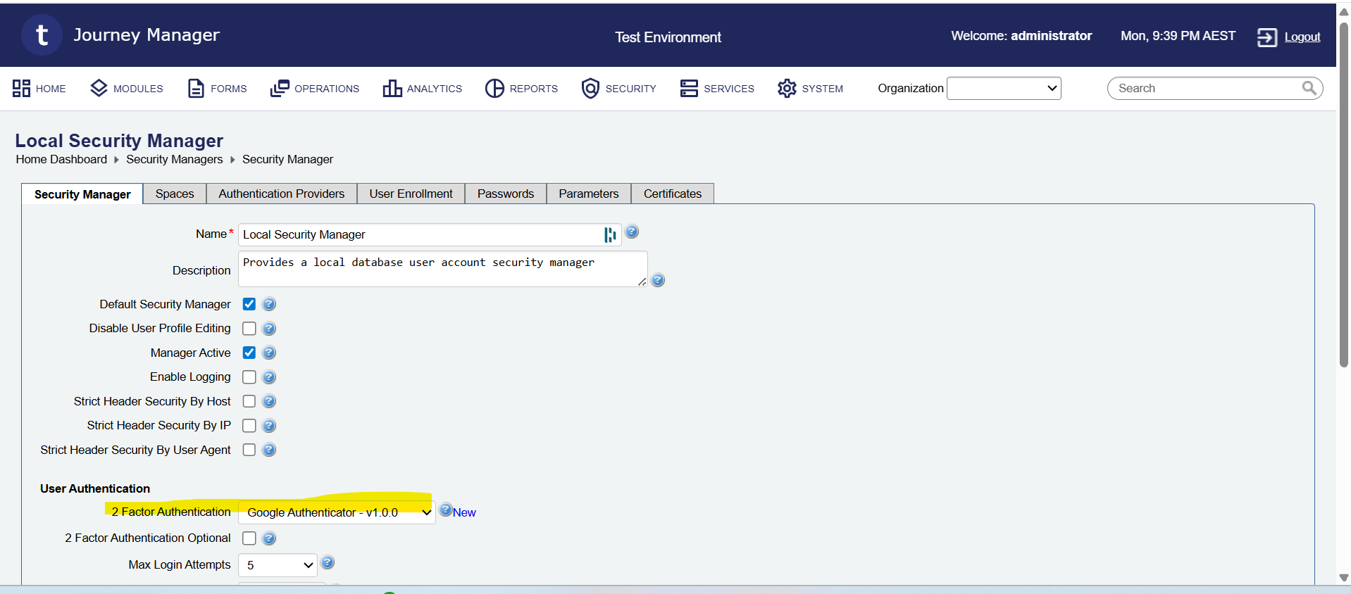
Task: Open the Forms navigation icon
Action: (x=195, y=88)
